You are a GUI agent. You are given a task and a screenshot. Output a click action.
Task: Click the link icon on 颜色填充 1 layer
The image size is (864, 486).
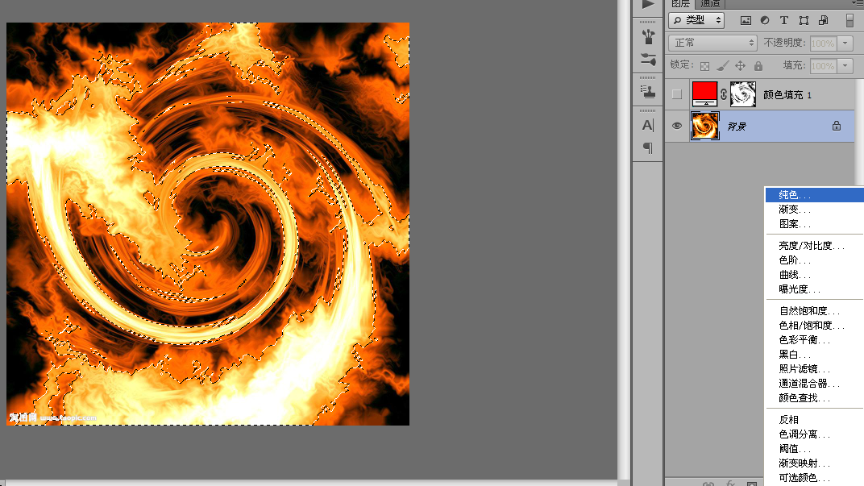click(x=724, y=94)
